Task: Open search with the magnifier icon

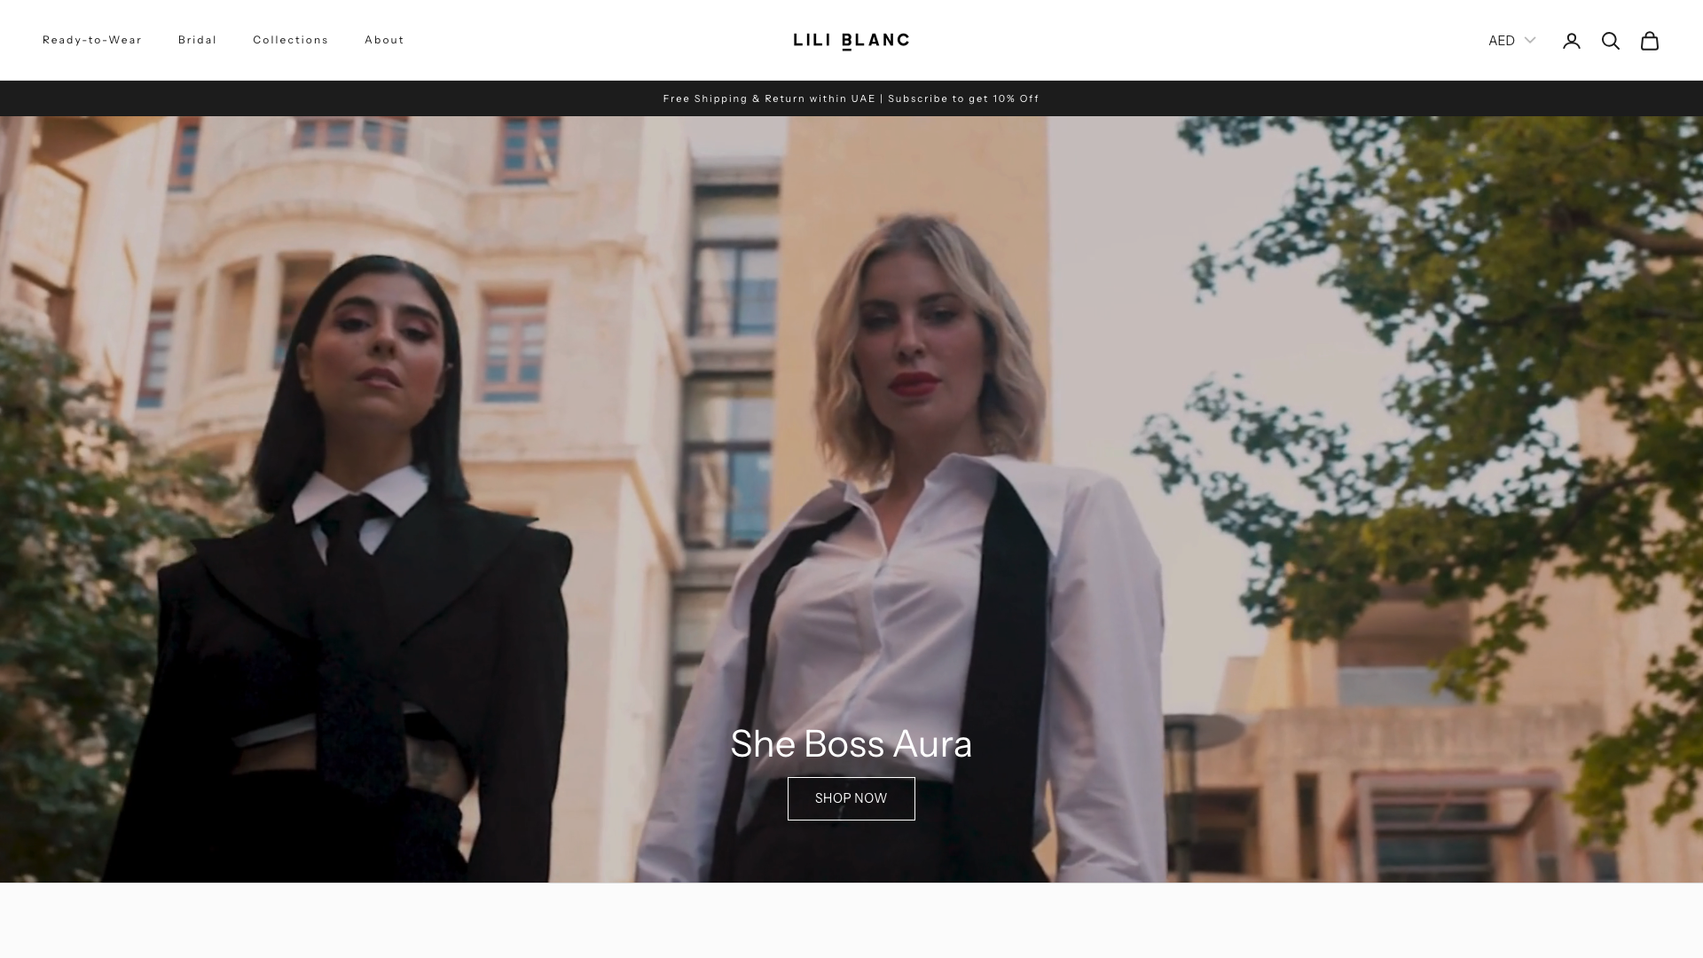Action: [x=1610, y=41]
